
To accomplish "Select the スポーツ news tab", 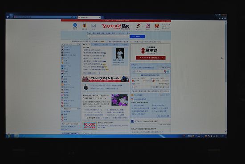I will click(115, 45).
